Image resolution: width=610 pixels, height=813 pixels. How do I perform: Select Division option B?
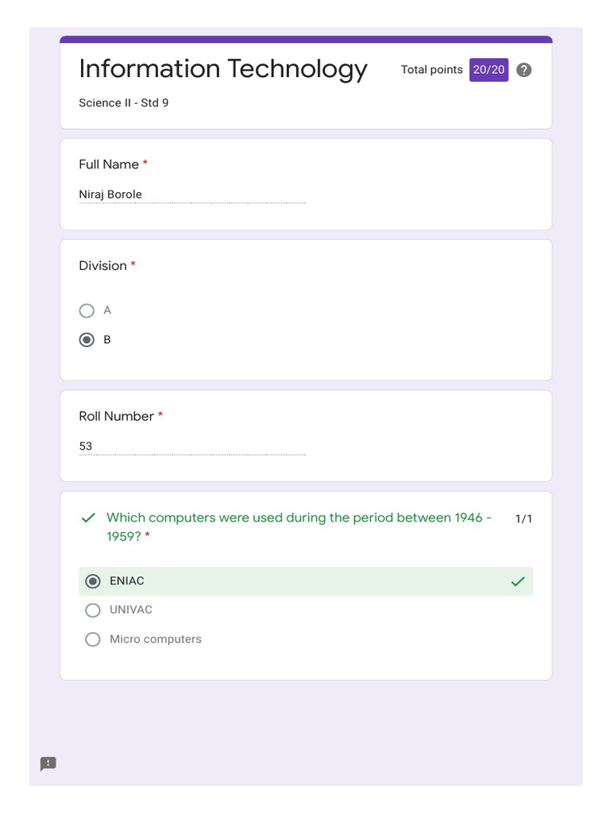pyautogui.click(x=87, y=340)
